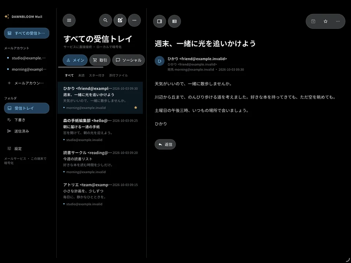Compose a new mail with the pencil icon
Image resolution: width=351 pixels, height=263 pixels.
(x=120, y=20)
